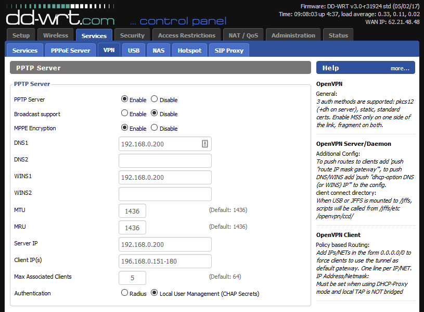Click the PPTP Server section header bar
Viewport: 424px width, 312px height.
click(x=160, y=67)
